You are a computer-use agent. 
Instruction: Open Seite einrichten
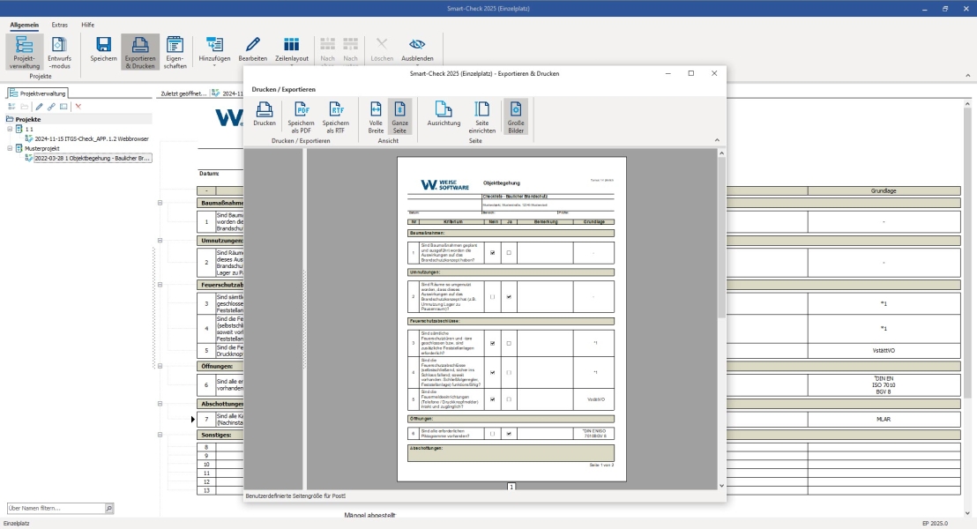[481, 116]
